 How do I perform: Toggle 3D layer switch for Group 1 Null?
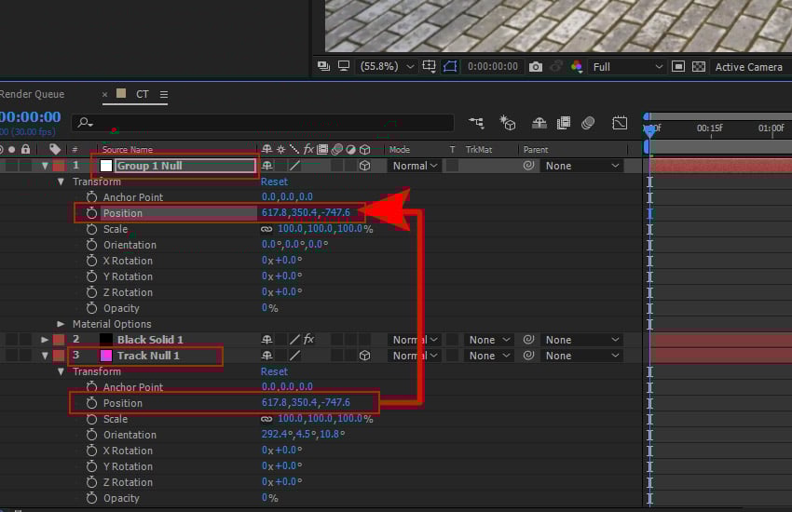click(364, 166)
